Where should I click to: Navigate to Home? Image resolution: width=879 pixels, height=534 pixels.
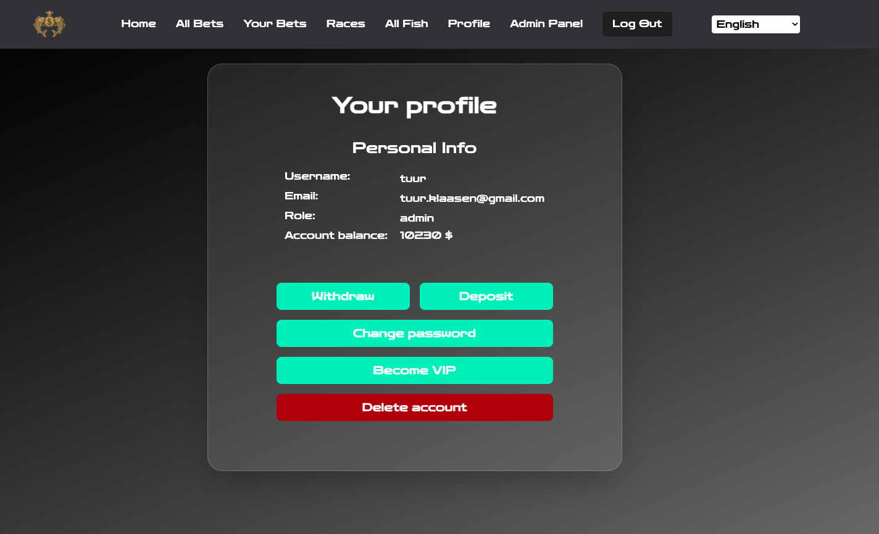click(x=138, y=24)
